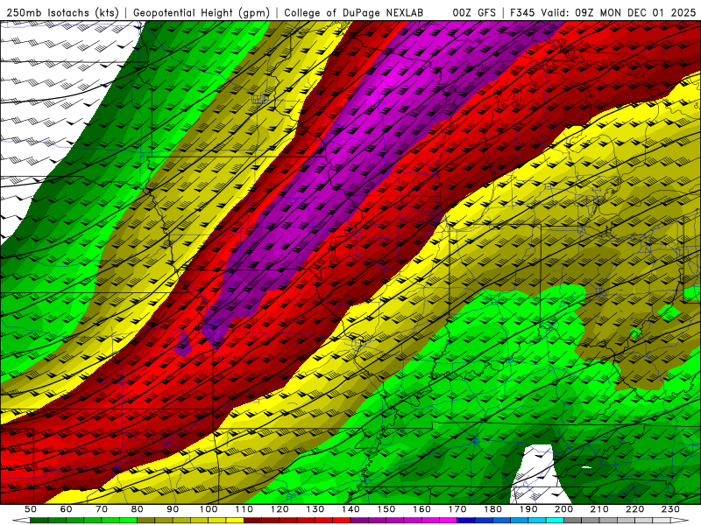The width and height of the screenshot is (701, 525).
Task: Click the 170 label on the color scale
Action: tap(457, 509)
